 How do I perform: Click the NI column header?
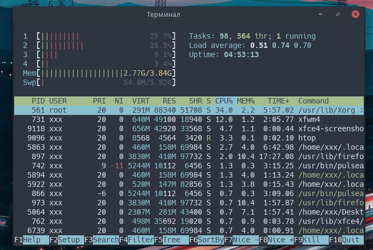[x=119, y=101]
